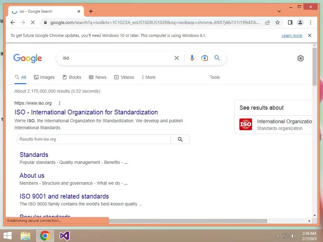Submit search with the blue magnifier
This screenshot has width=323, height=242.
[x=217, y=58]
